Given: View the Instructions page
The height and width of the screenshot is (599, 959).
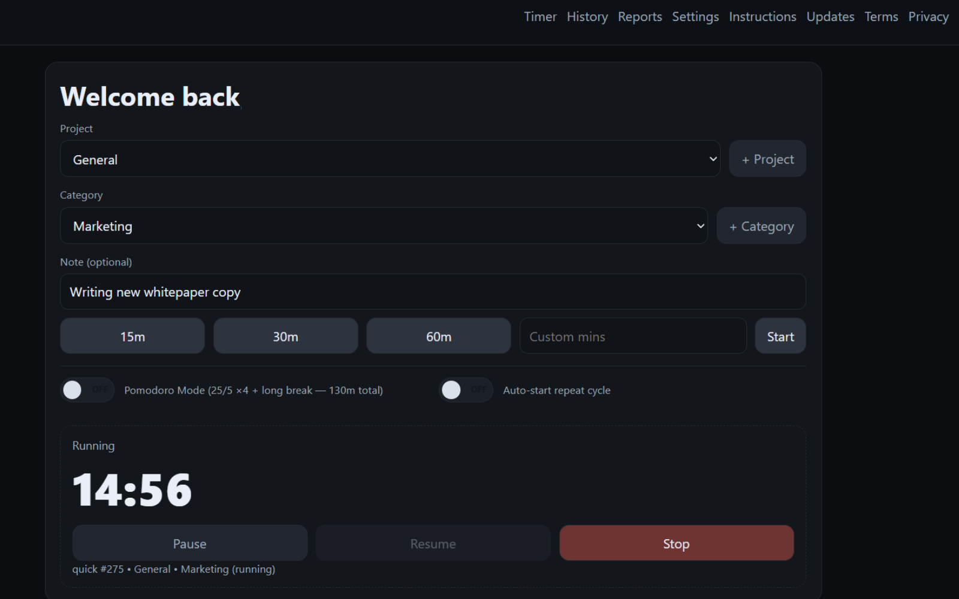Looking at the screenshot, I should tap(762, 17).
